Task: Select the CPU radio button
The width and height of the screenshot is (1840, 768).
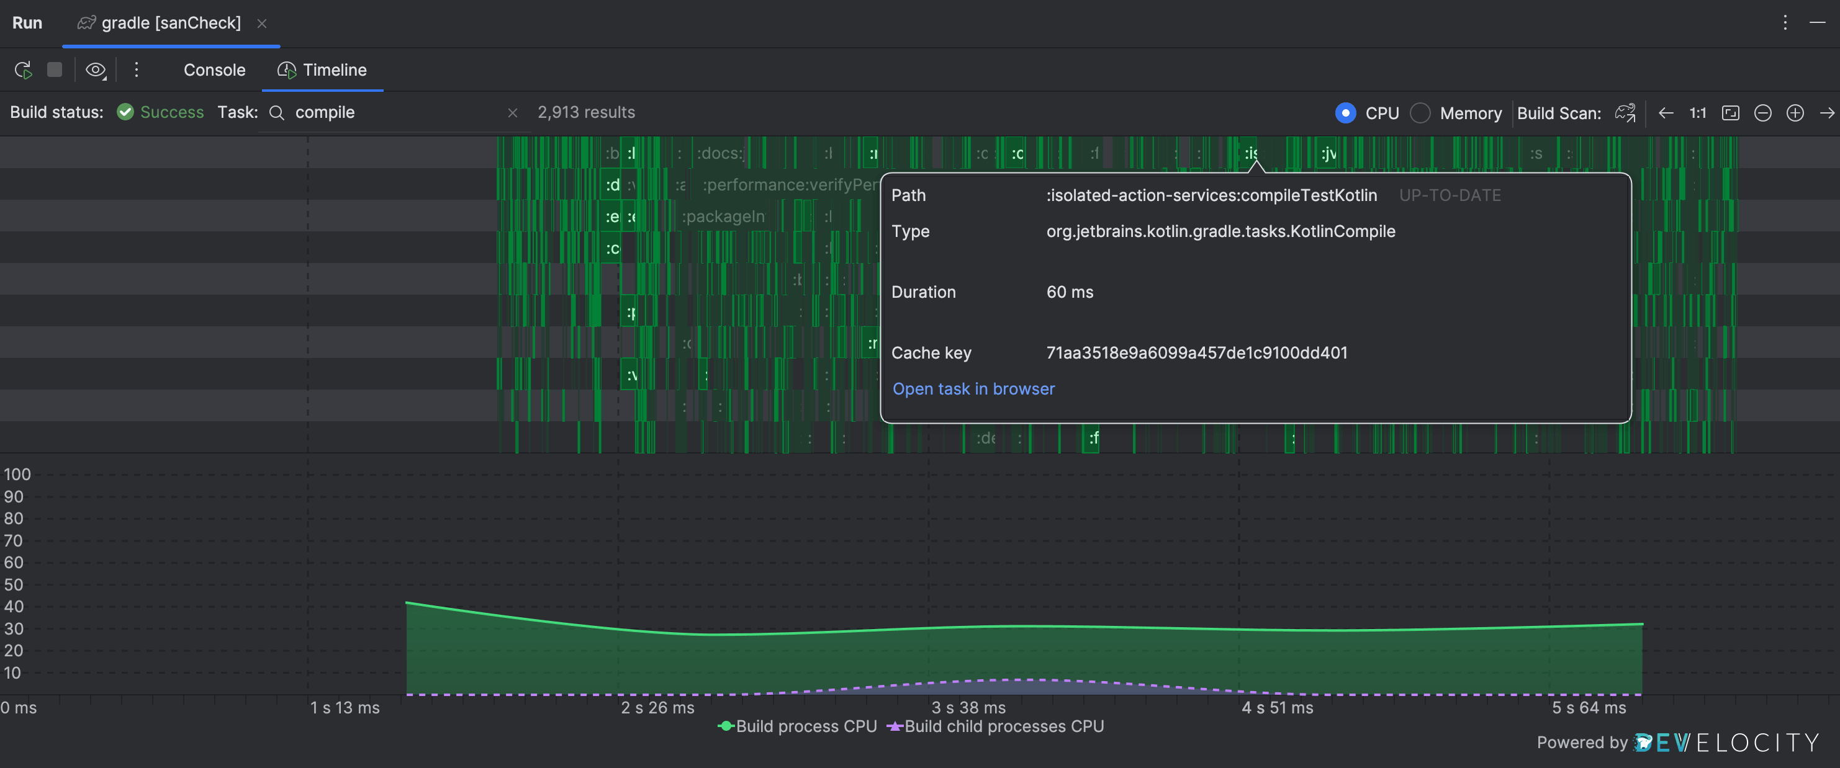Action: click(1345, 113)
